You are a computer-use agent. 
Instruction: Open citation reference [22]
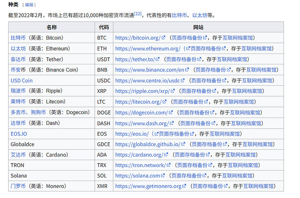click(x=138, y=13)
